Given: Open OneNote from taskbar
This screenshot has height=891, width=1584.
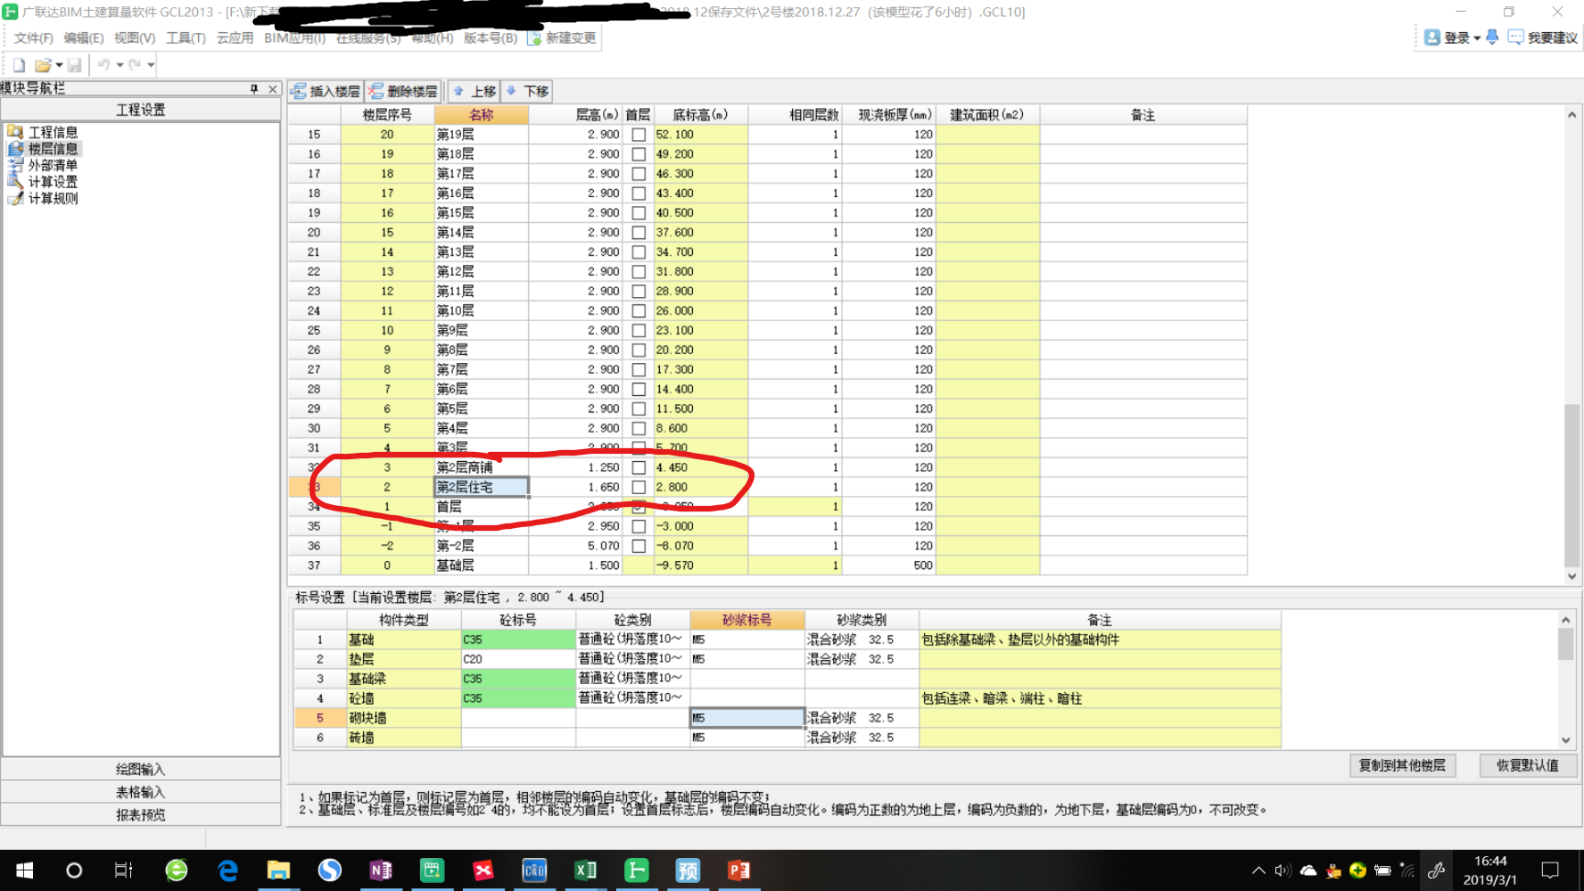Looking at the screenshot, I should pyautogui.click(x=381, y=870).
